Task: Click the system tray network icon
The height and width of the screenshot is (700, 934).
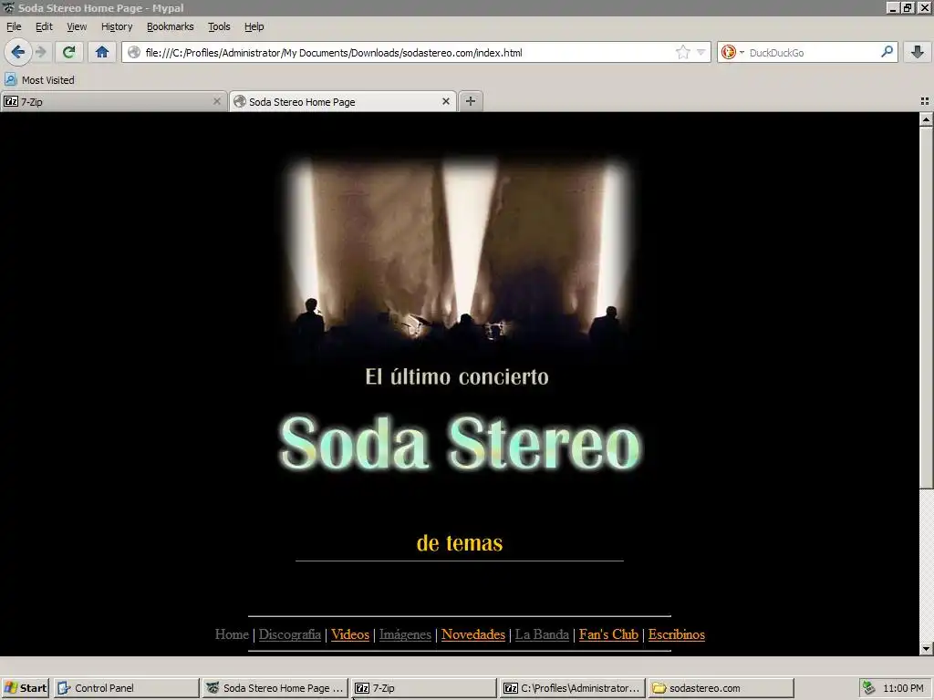Action: point(869,688)
